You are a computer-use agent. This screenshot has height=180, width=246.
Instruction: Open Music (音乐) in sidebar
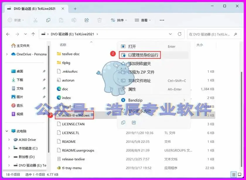click(17, 106)
